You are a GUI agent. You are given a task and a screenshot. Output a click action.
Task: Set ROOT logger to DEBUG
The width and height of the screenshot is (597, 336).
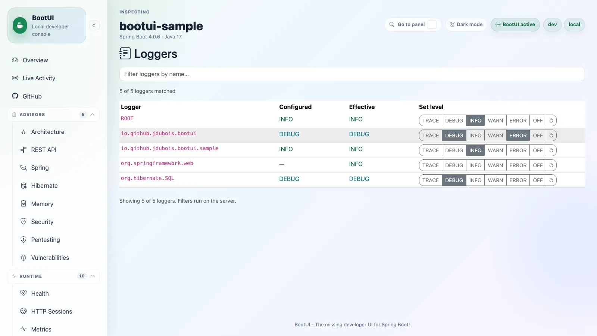454,121
